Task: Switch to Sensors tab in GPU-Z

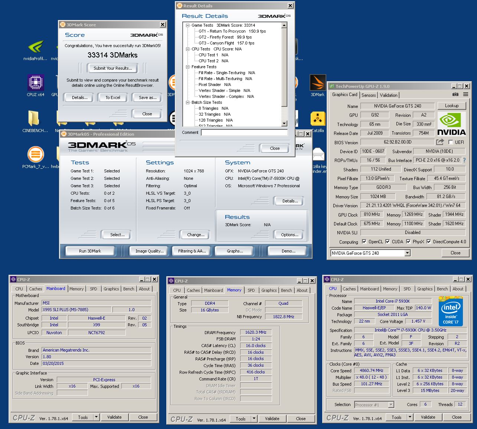Action: click(x=369, y=95)
